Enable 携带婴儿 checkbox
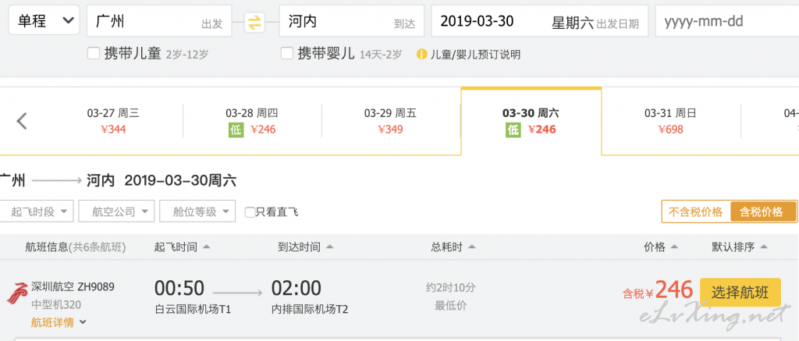799x341 pixels. (287, 53)
